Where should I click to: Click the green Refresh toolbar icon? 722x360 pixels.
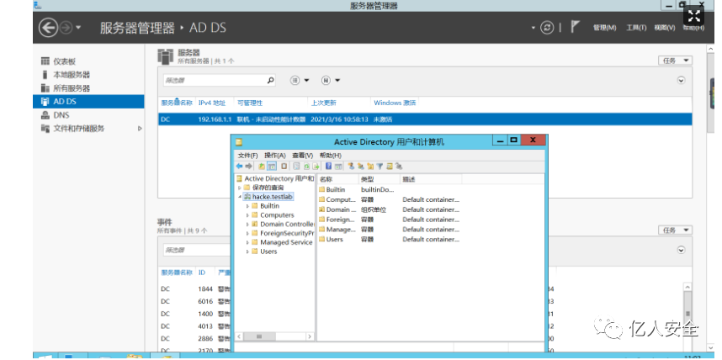[306, 167]
